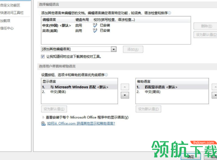
Task: Select display language 与 Microsoft Windows 匹配 <默认>
Action: (x=79, y=87)
